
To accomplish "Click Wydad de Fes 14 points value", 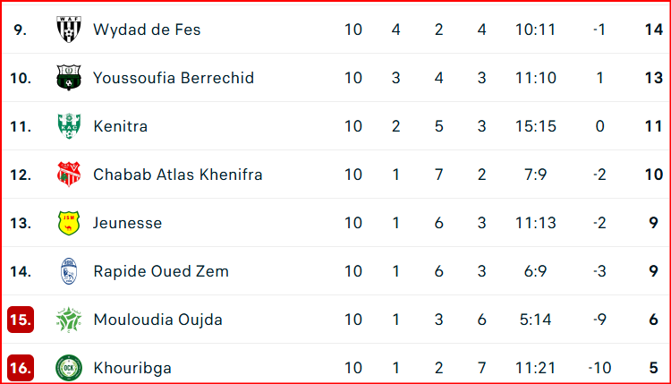I will click(x=653, y=30).
